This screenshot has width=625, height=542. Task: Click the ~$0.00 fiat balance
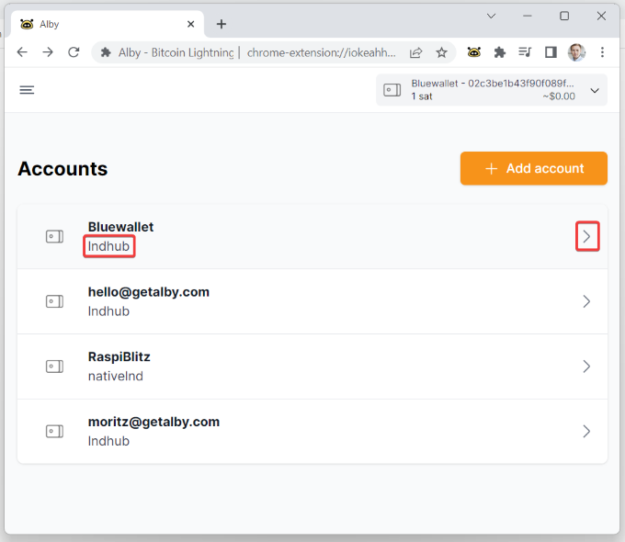click(559, 96)
